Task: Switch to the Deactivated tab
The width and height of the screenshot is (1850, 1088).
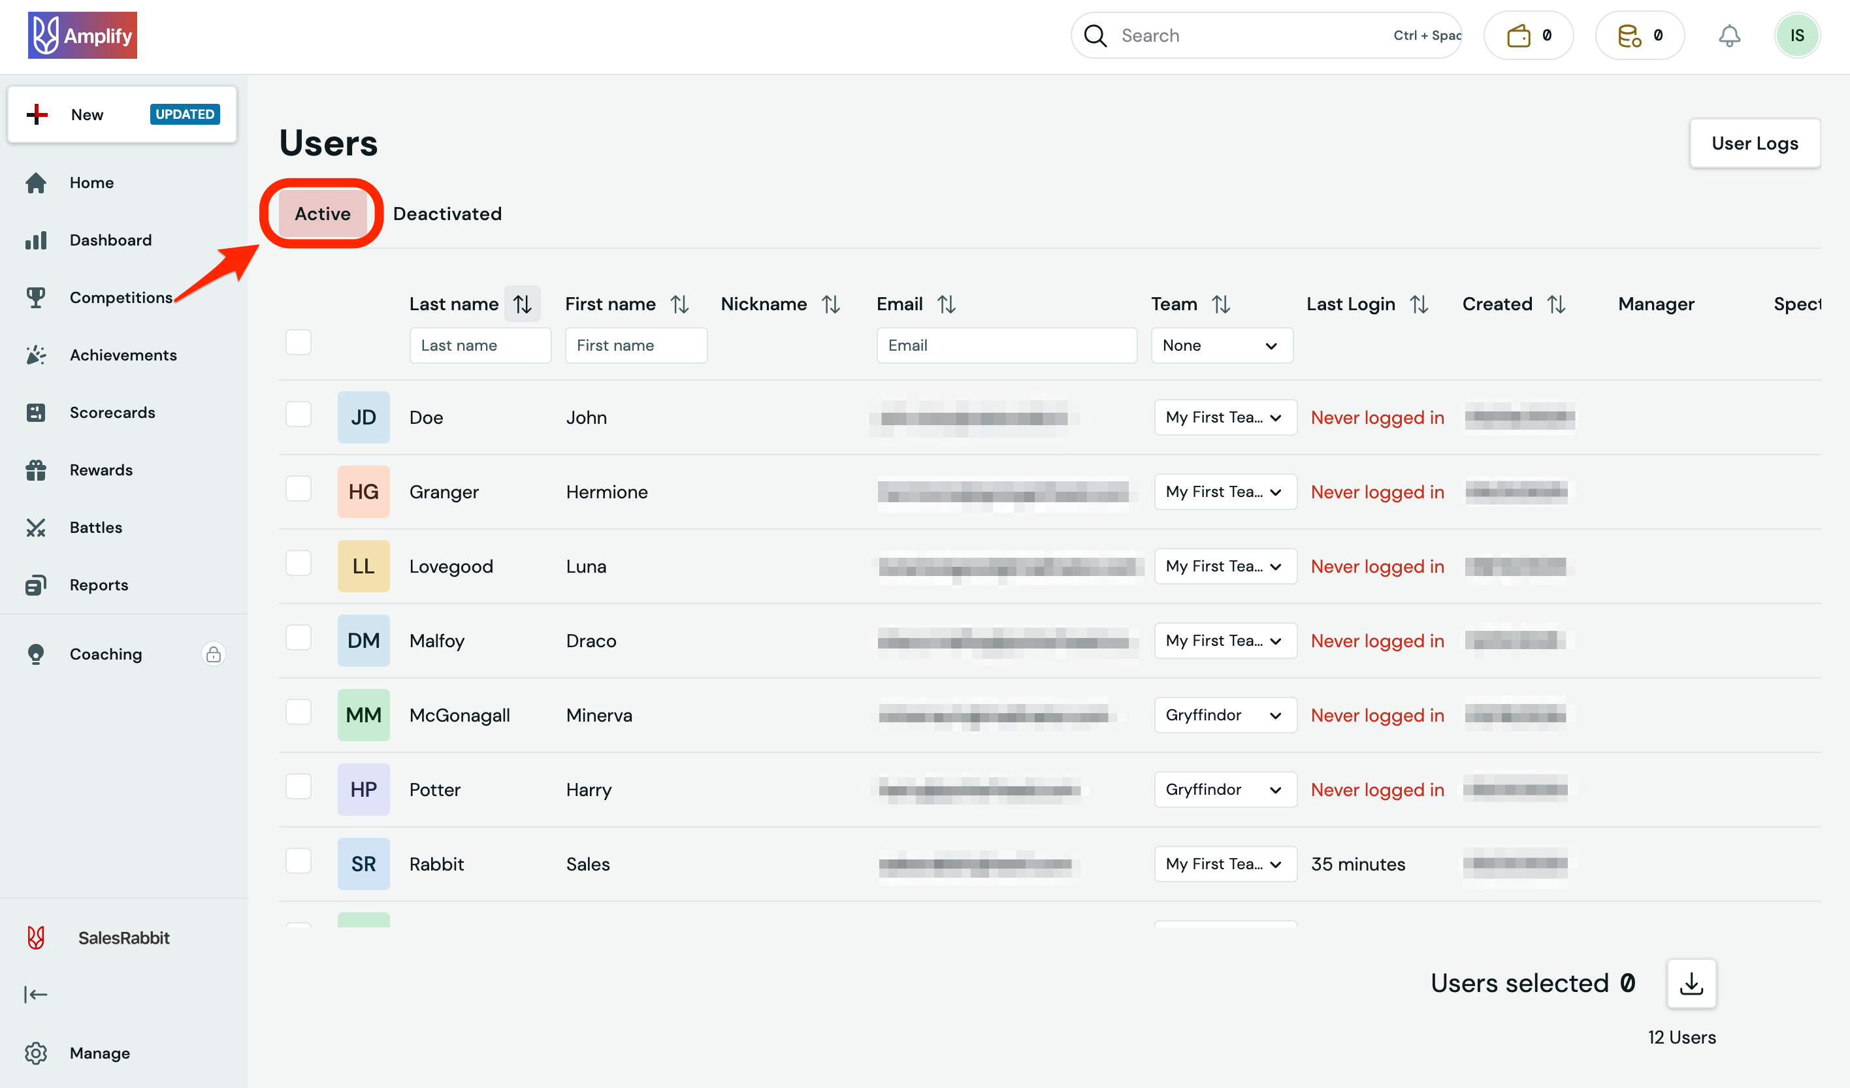Action: coord(447,214)
